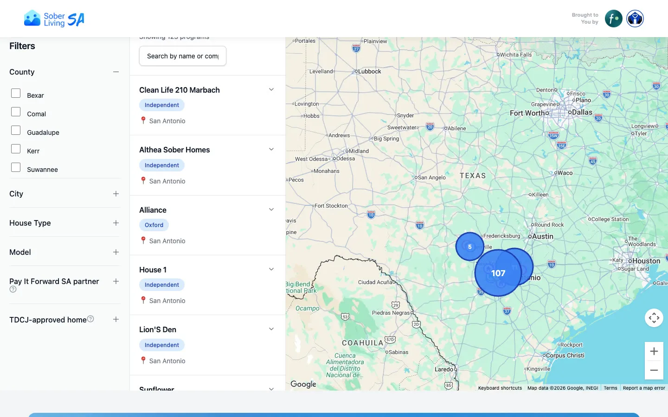Show help for TDCJ-approved home
The height and width of the screenshot is (417, 668).
(x=90, y=319)
